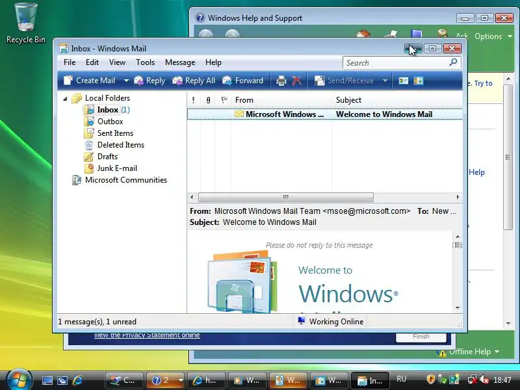Viewport: 520px width, 390px height.
Task: Open the Create Mail dropdown arrow
Action: point(126,81)
